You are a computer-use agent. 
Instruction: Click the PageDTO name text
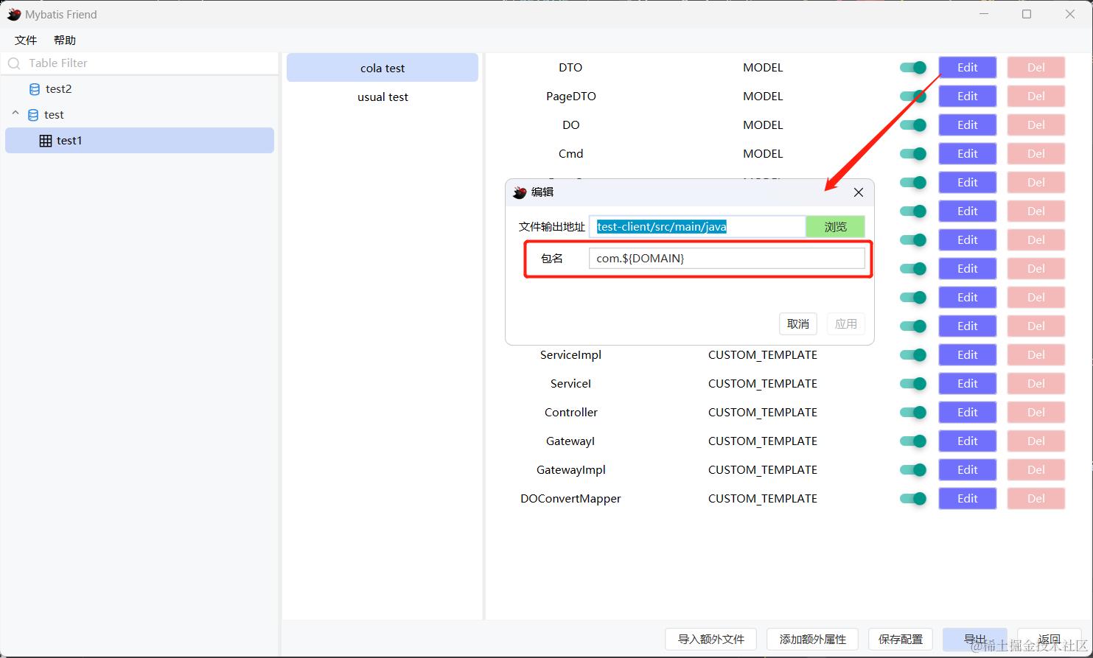pos(570,97)
